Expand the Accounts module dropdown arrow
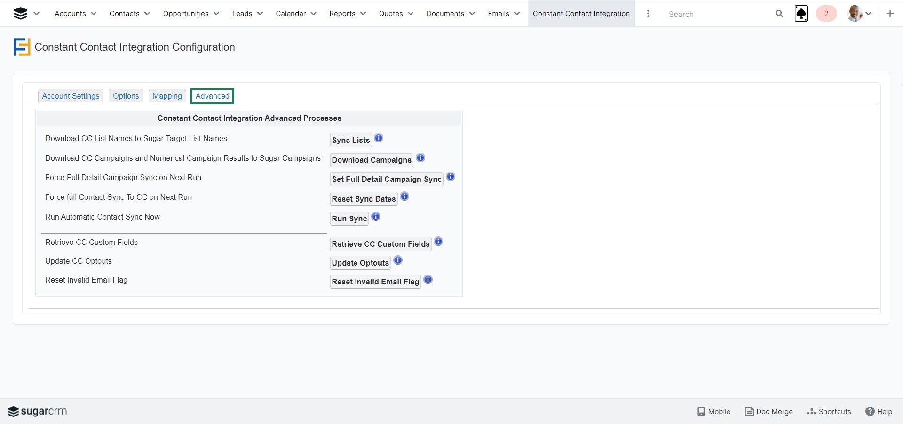Image resolution: width=903 pixels, height=424 pixels. pyautogui.click(x=94, y=14)
